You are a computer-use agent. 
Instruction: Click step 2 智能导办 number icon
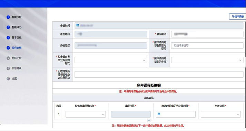click(8, 28)
